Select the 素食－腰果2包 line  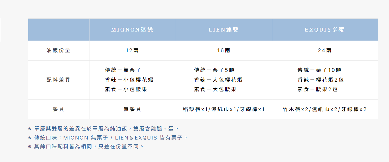pyautogui.click(x=318, y=90)
